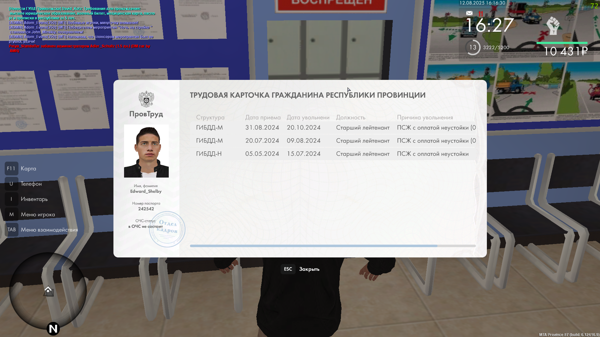
Task: Click the 16:27 game clock
Action: pos(490,26)
